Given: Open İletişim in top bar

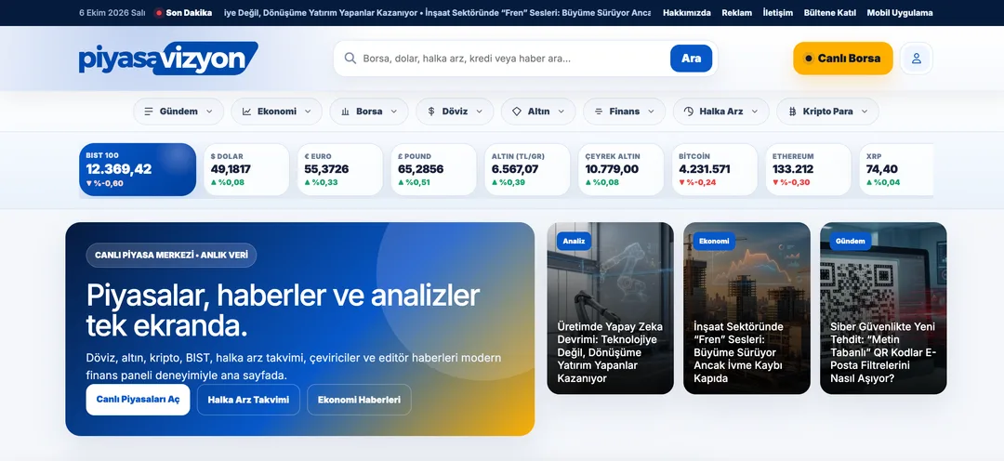Looking at the screenshot, I should [x=777, y=13].
